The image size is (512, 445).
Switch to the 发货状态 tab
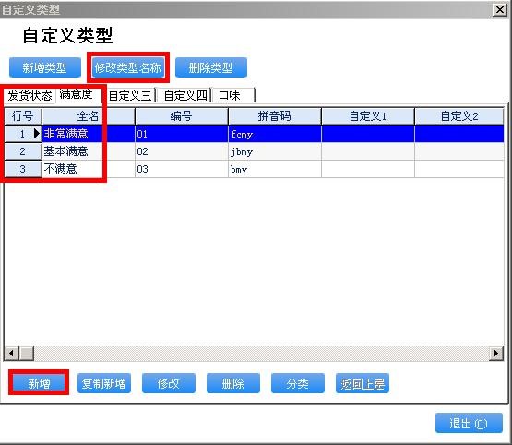click(x=30, y=96)
